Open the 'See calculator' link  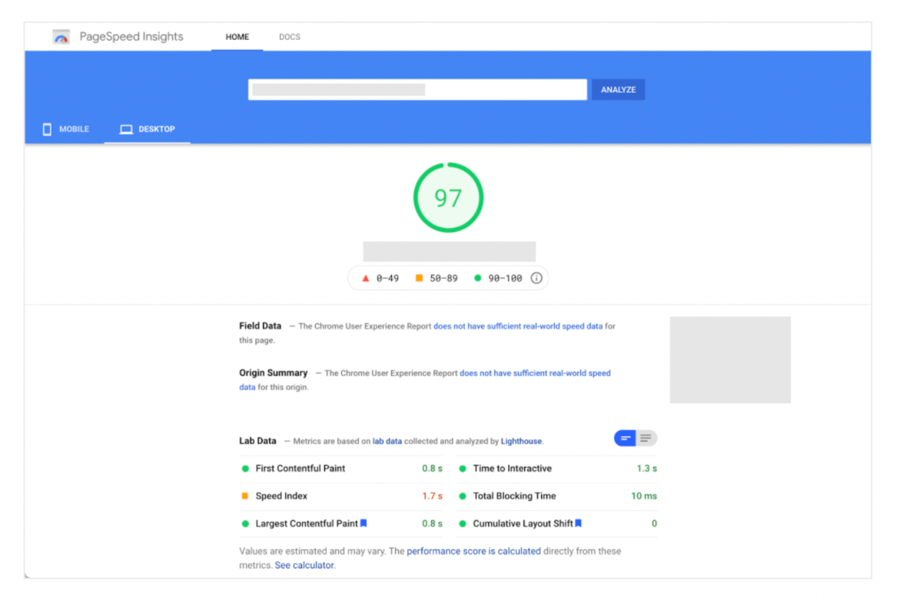click(305, 565)
